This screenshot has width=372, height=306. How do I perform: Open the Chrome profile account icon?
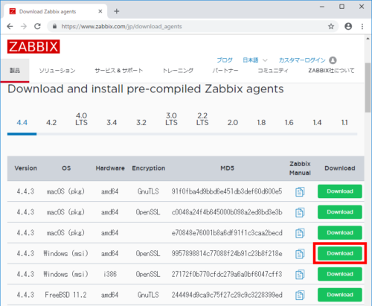coord(348,26)
